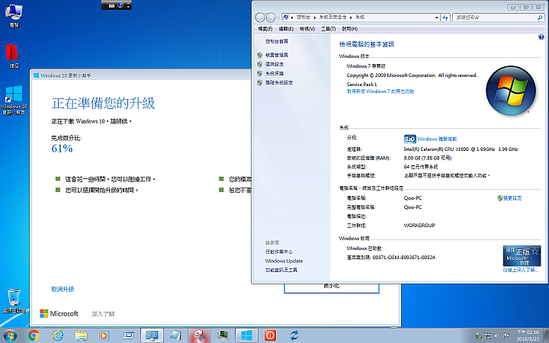Click the clock showing 02:16 in the taskbar
The height and width of the screenshot is (343, 549).
[x=528, y=335]
